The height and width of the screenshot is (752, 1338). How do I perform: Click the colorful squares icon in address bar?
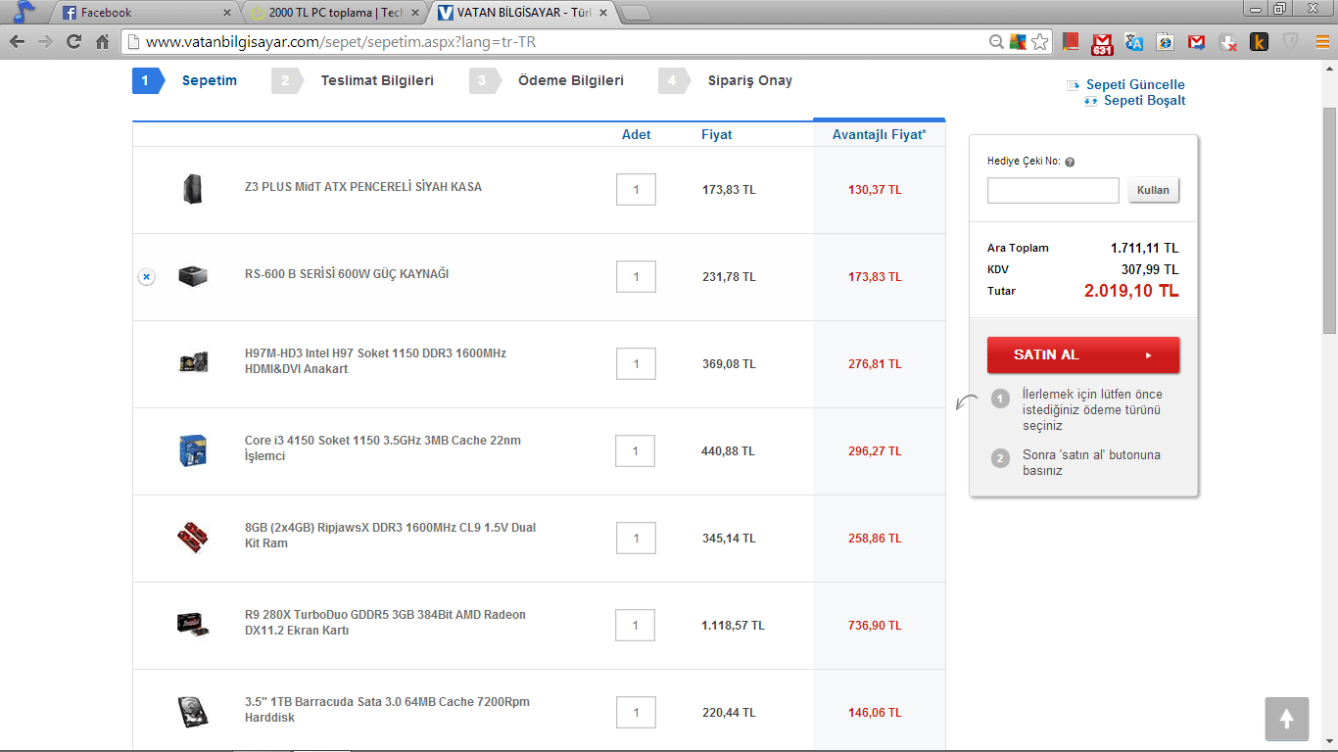point(1019,42)
